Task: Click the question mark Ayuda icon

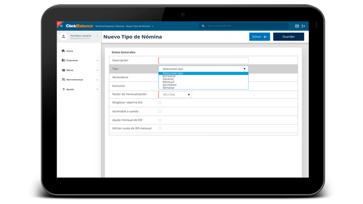Action: (63, 89)
